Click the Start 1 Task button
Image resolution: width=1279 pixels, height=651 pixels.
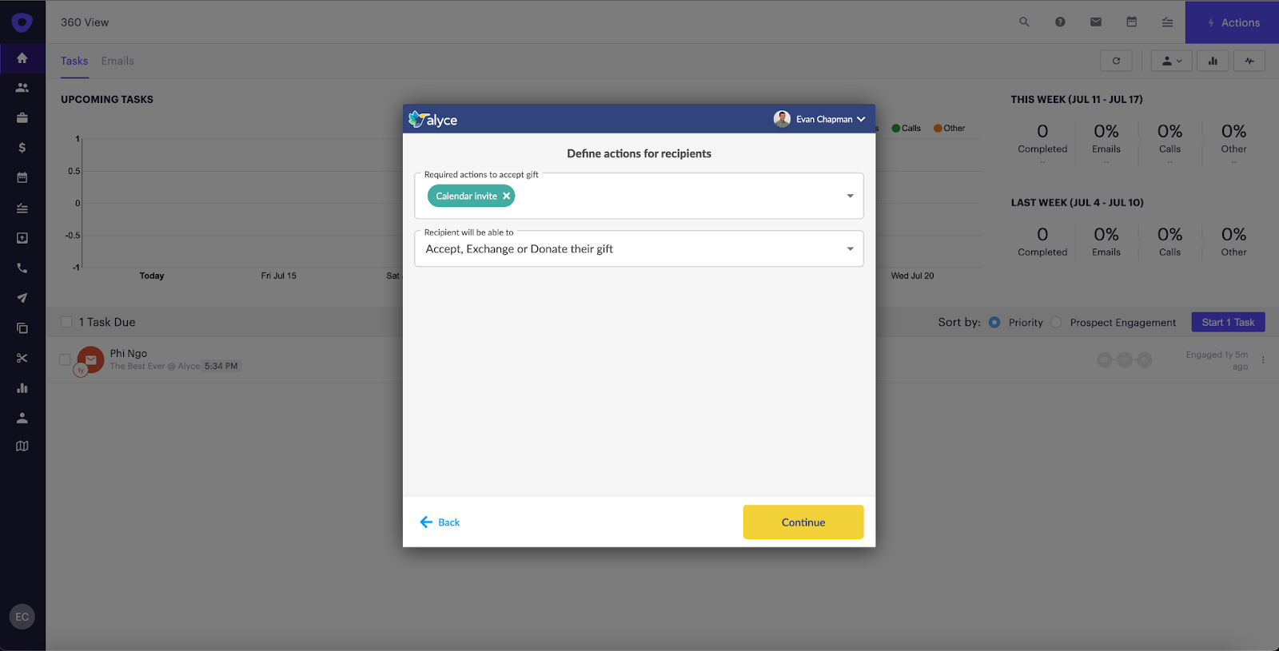1228,322
